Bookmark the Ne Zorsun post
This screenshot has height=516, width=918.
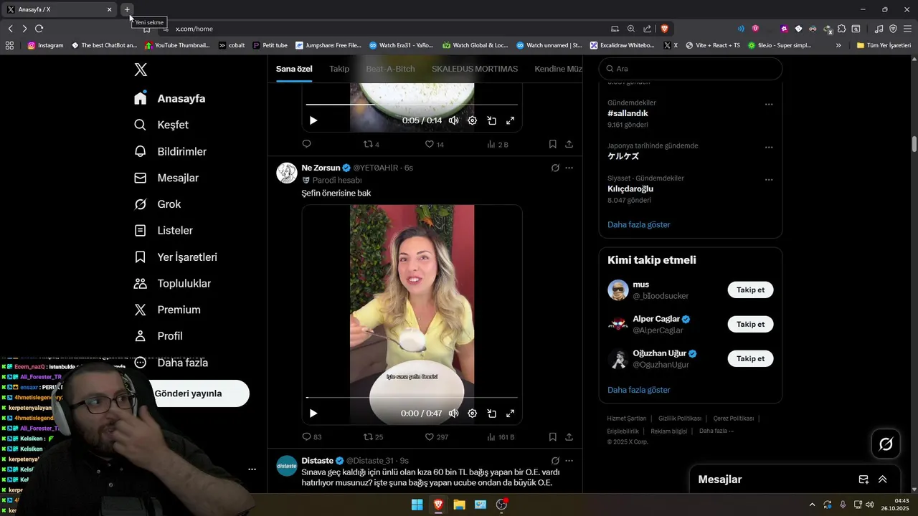(x=553, y=436)
